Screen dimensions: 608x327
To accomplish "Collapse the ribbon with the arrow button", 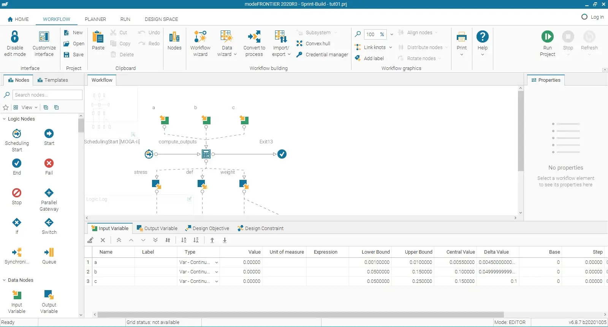I will click(x=605, y=70).
